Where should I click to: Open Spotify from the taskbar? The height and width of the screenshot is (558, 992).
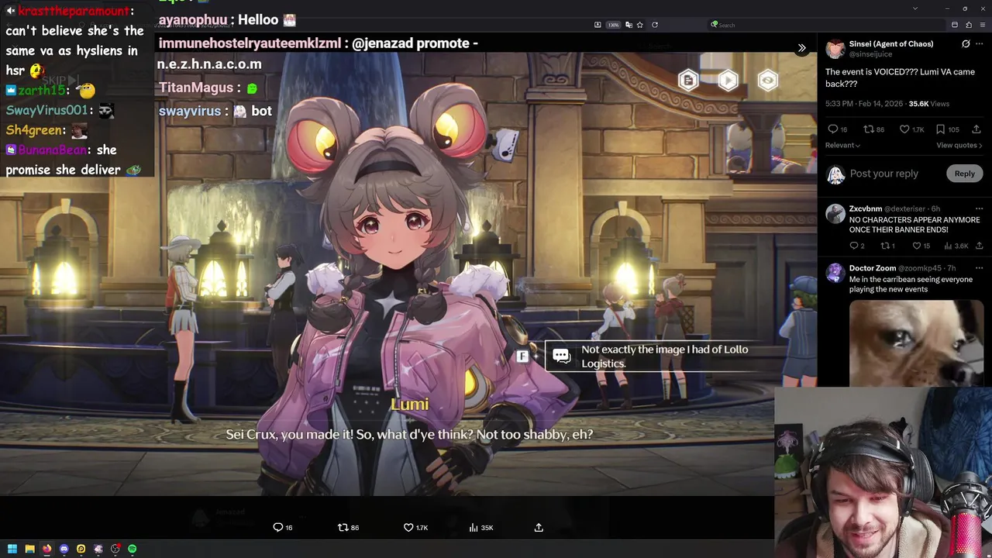click(x=132, y=549)
